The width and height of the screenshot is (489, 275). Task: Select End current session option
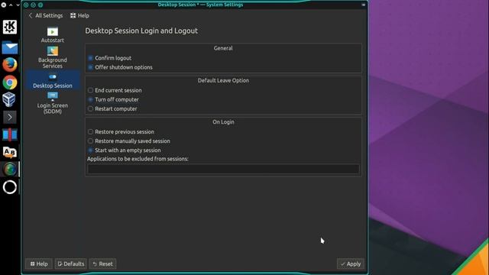point(90,90)
